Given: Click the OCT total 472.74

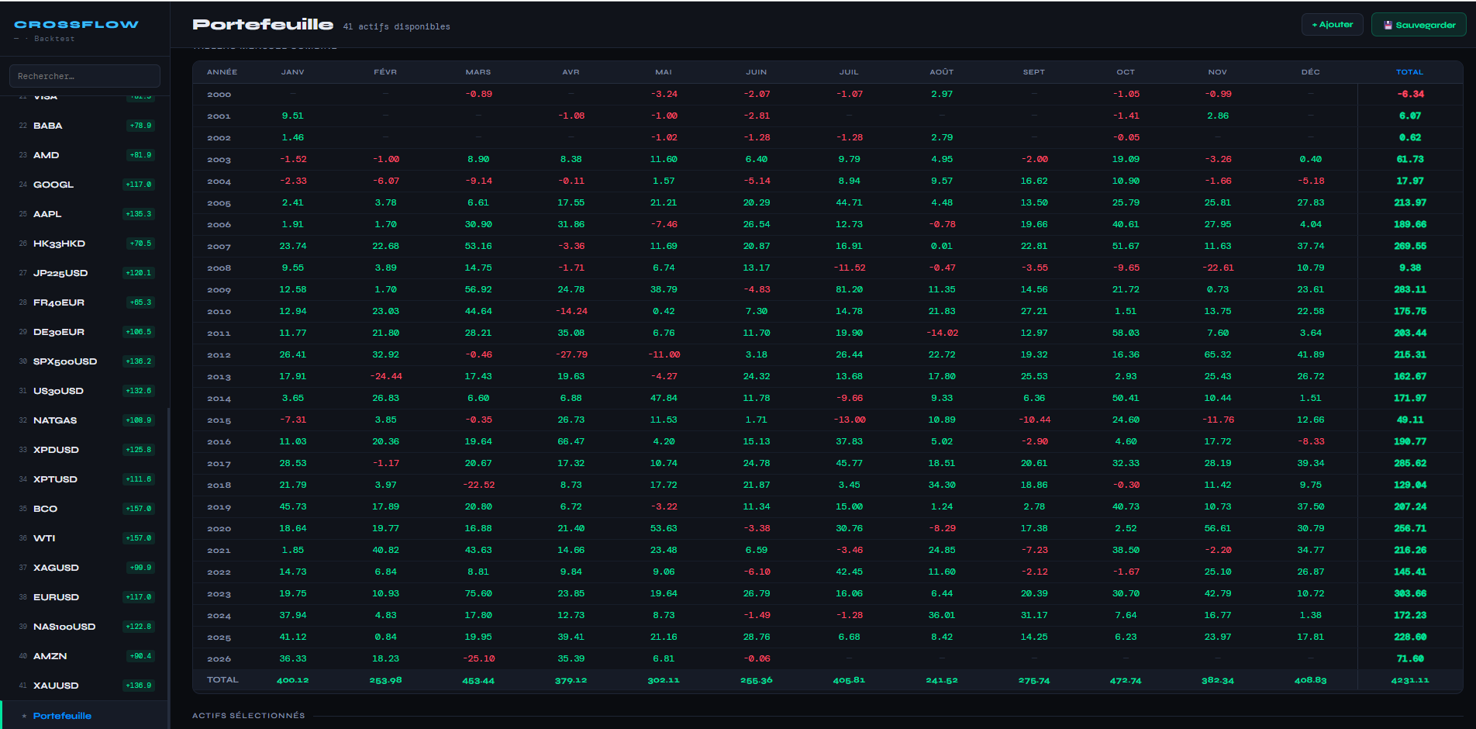Looking at the screenshot, I should [1126, 680].
